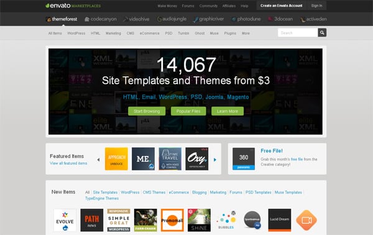373x235 pixels.
Task: Open the Forums link in header
Action: (188, 6)
